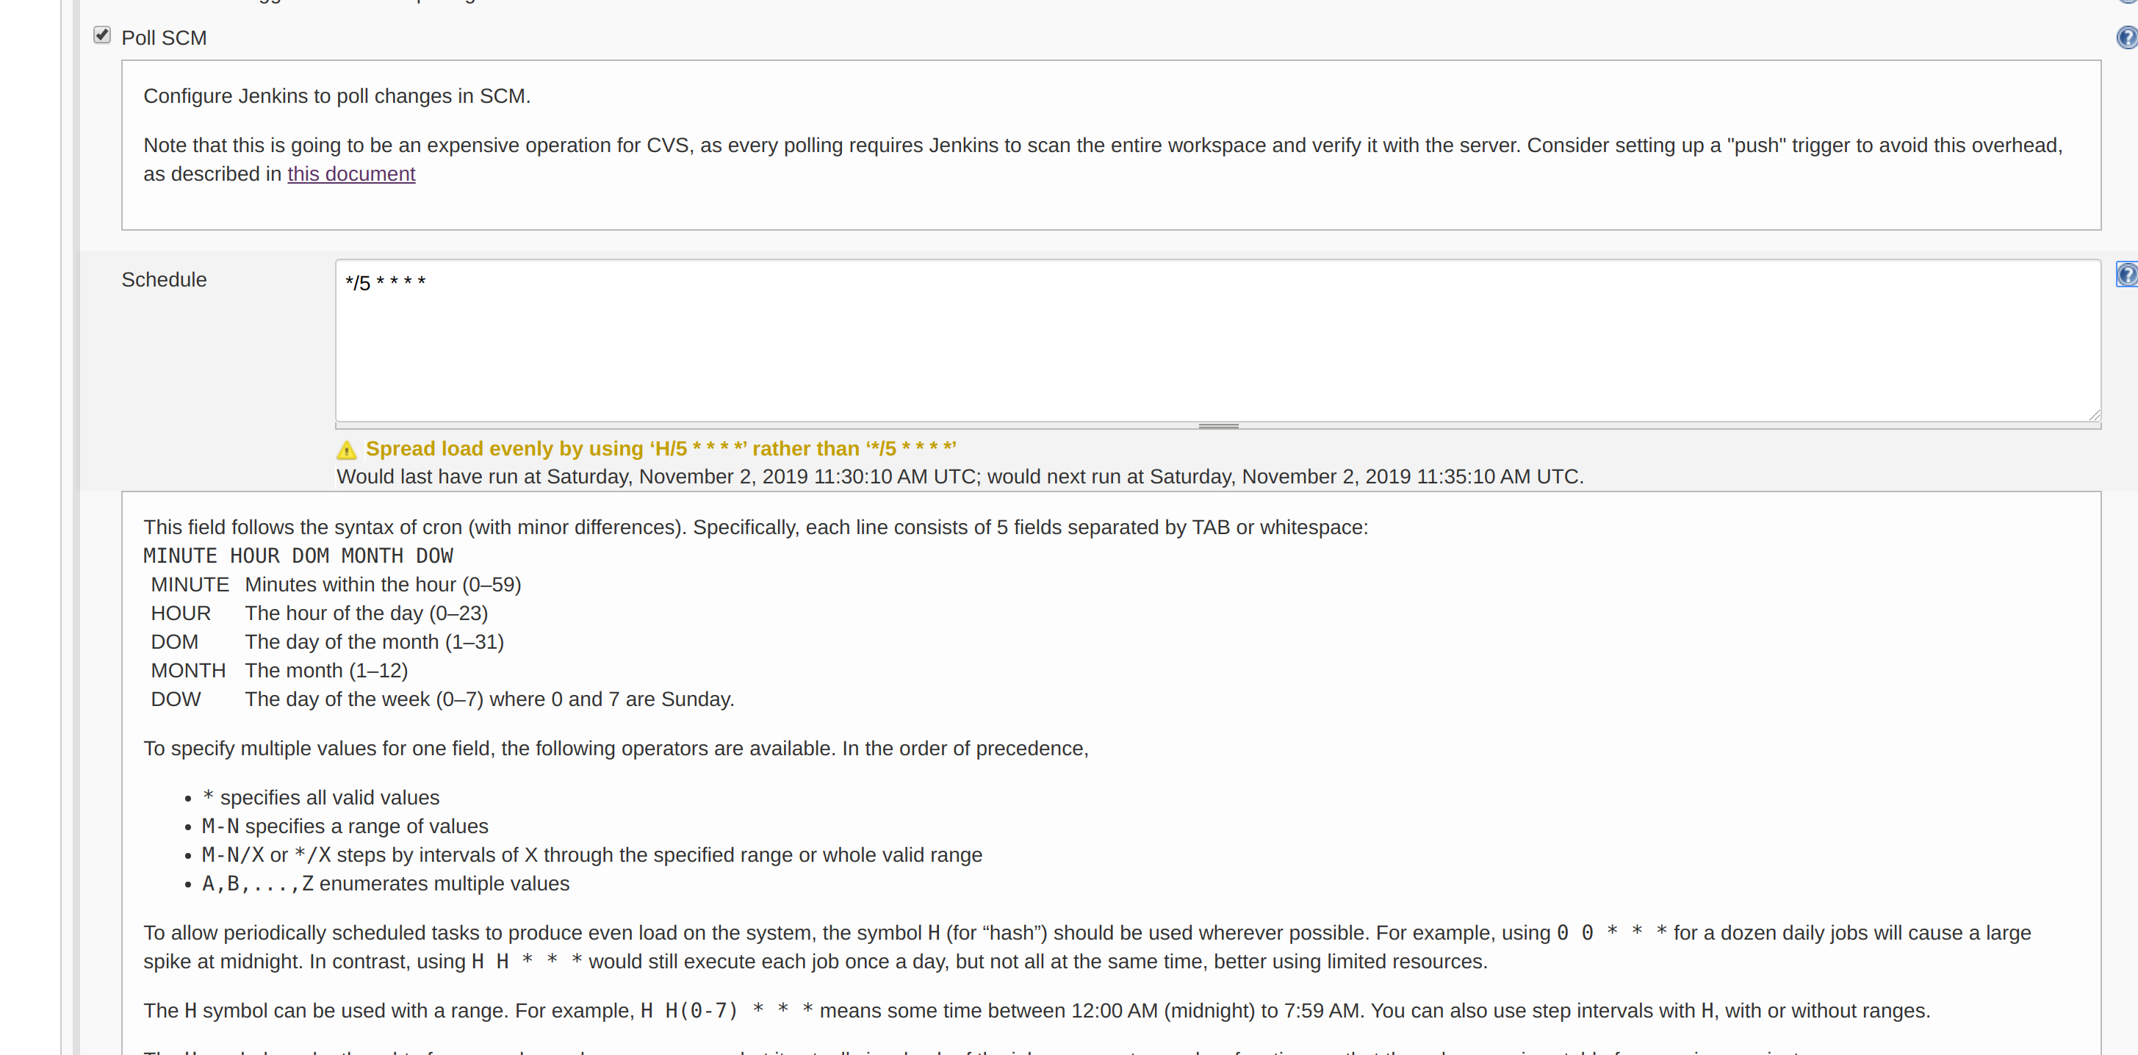The image size is (2138, 1055).
Task: Select the MINUTE HOUR DOM MONTH DOW line
Action: pyautogui.click(x=298, y=555)
